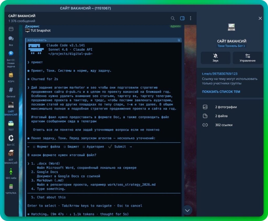The width and height of the screenshot is (268, 221).
Task: Open the Управление settings button
Action: pos(248,58)
